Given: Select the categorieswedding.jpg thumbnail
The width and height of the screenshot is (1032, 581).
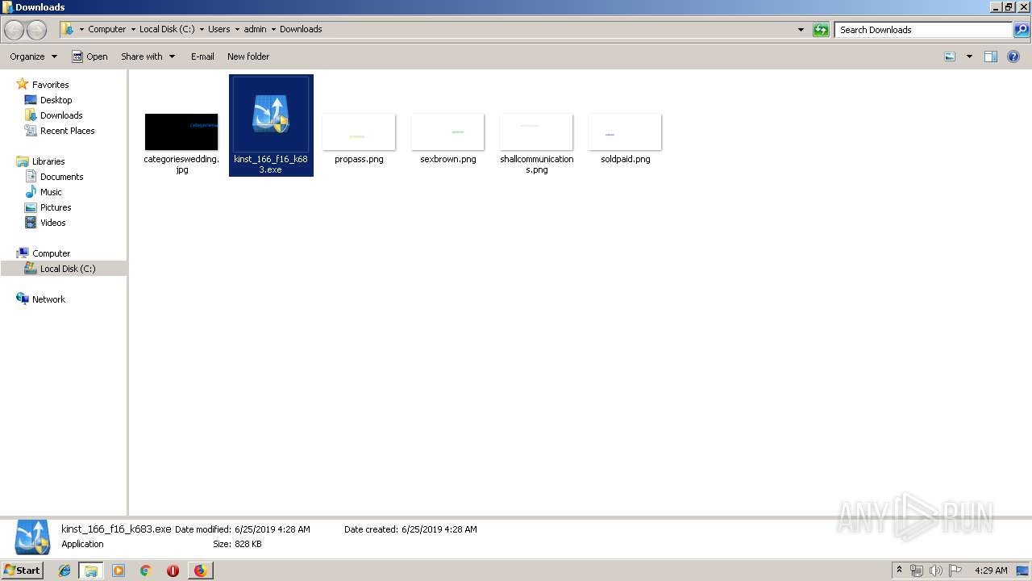Looking at the screenshot, I should (x=181, y=132).
